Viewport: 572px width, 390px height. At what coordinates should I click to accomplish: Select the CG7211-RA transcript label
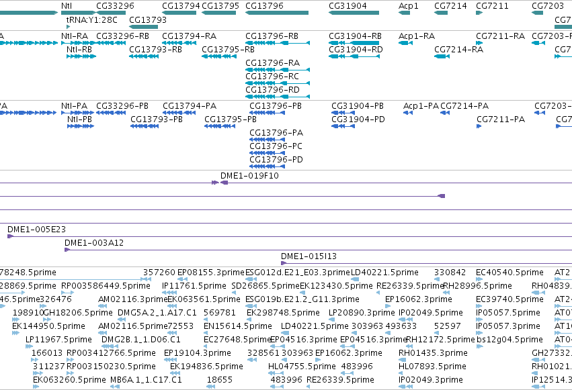[x=501, y=36]
